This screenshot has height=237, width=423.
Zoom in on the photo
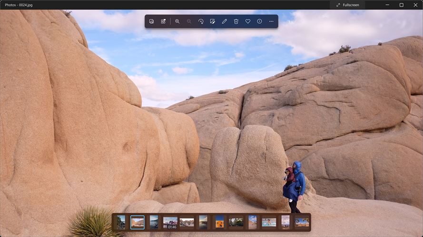tap(177, 21)
